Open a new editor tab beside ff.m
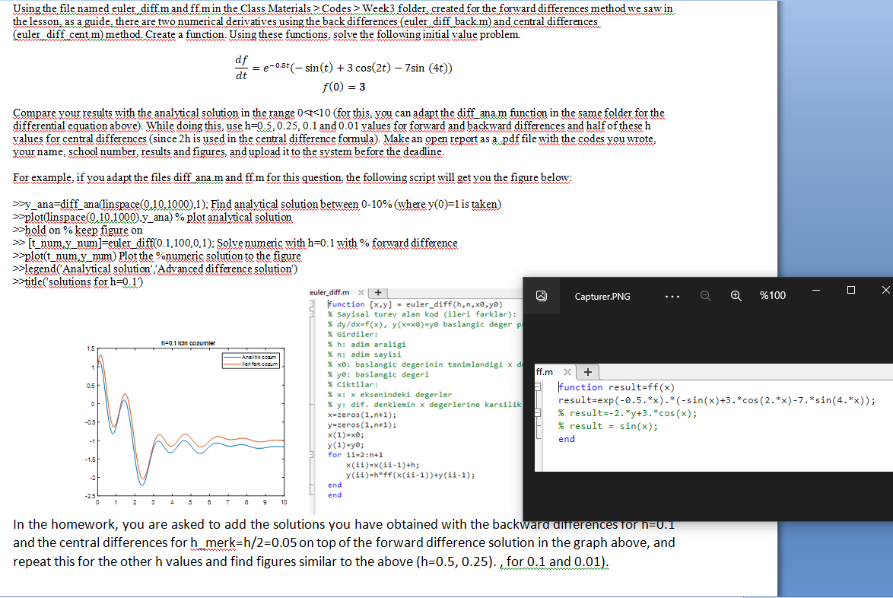The height and width of the screenshot is (598, 893). tap(588, 372)
